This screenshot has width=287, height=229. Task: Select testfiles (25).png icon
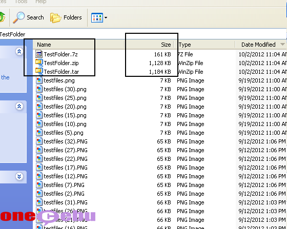[39, 98]
